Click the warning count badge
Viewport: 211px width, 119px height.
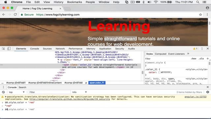click(x=195, y=49)
